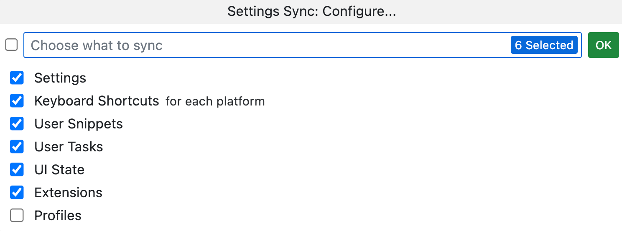This screenshot has width=622, height=231.
Task: Untick the User Snippets checkbox
Action: tap(17, 124)
